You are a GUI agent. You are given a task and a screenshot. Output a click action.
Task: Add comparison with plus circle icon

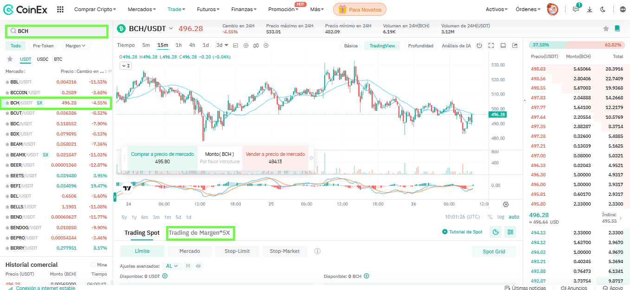point(266,45)
